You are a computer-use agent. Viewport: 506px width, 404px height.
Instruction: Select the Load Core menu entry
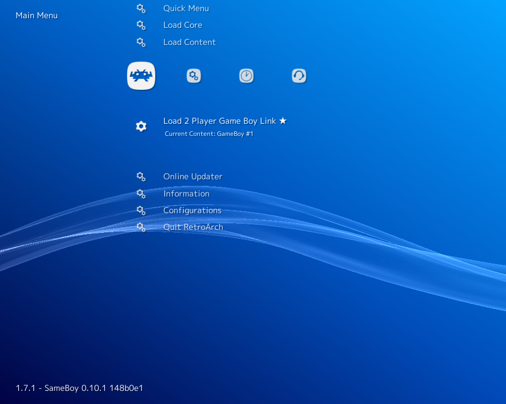[x=183, y=25]
